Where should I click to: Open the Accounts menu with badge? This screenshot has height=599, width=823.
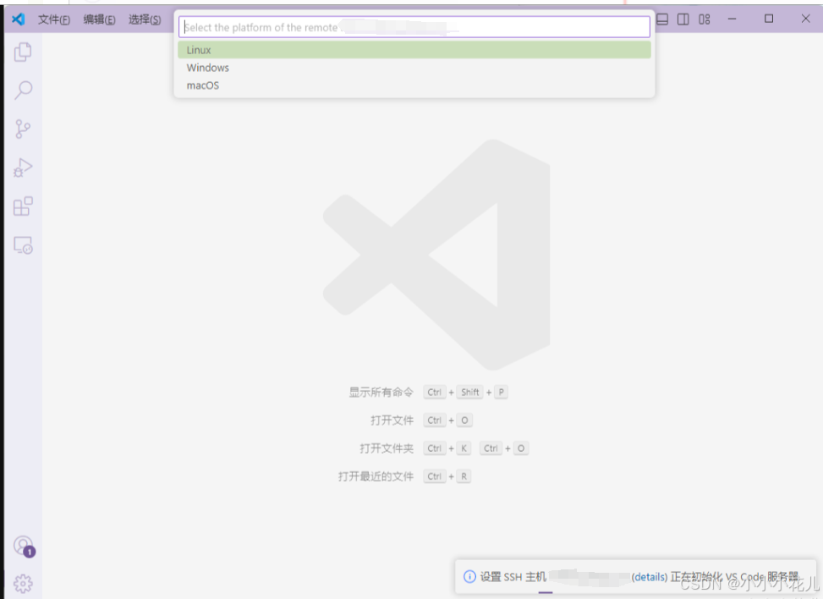pos(24,547)
